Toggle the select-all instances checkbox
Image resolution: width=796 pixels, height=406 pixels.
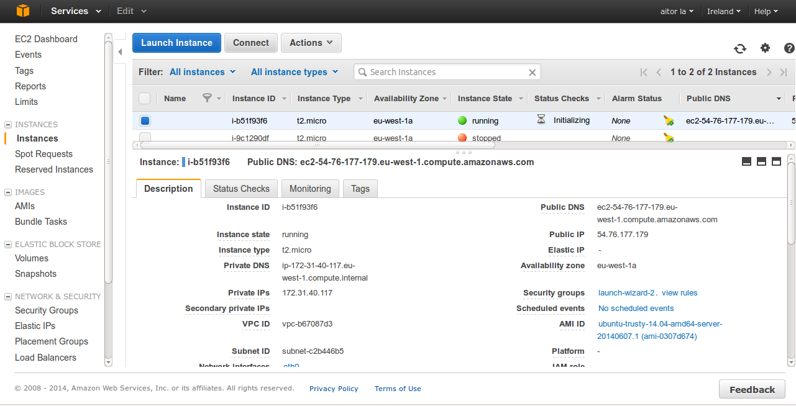144,98
